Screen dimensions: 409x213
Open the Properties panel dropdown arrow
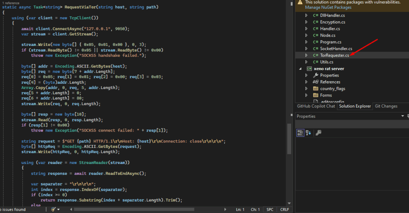pos(402,116)
